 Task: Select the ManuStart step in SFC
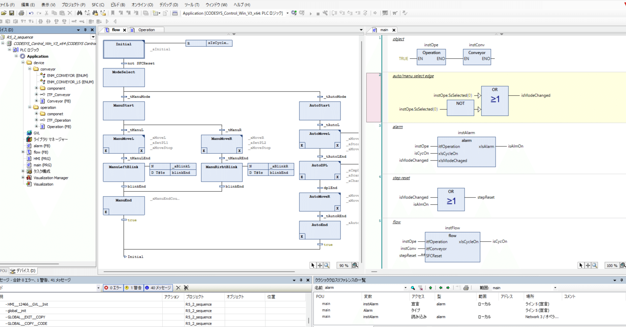click(124, 111)
